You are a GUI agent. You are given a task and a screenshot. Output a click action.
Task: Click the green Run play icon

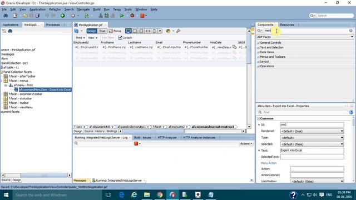click(122, 16)
